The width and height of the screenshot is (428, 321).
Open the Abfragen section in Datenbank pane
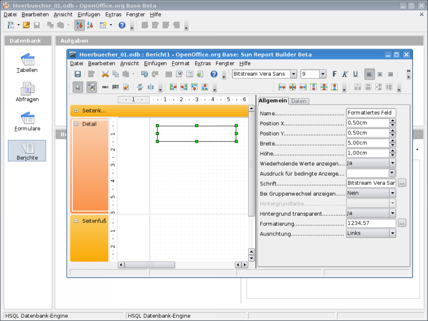(x=27, y=92)
